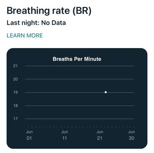Click the 20 breaths gridline
The height and width of the screenshot is (153, 154).
(x=79, y=79)
